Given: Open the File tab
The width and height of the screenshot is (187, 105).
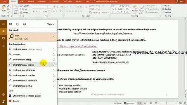Looking at the screenshot, I should point(4,1).
